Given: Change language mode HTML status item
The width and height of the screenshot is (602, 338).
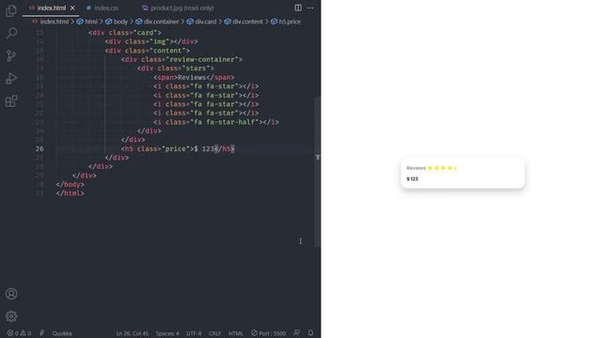Looking at the screenshot, I should tap(236, 333).
